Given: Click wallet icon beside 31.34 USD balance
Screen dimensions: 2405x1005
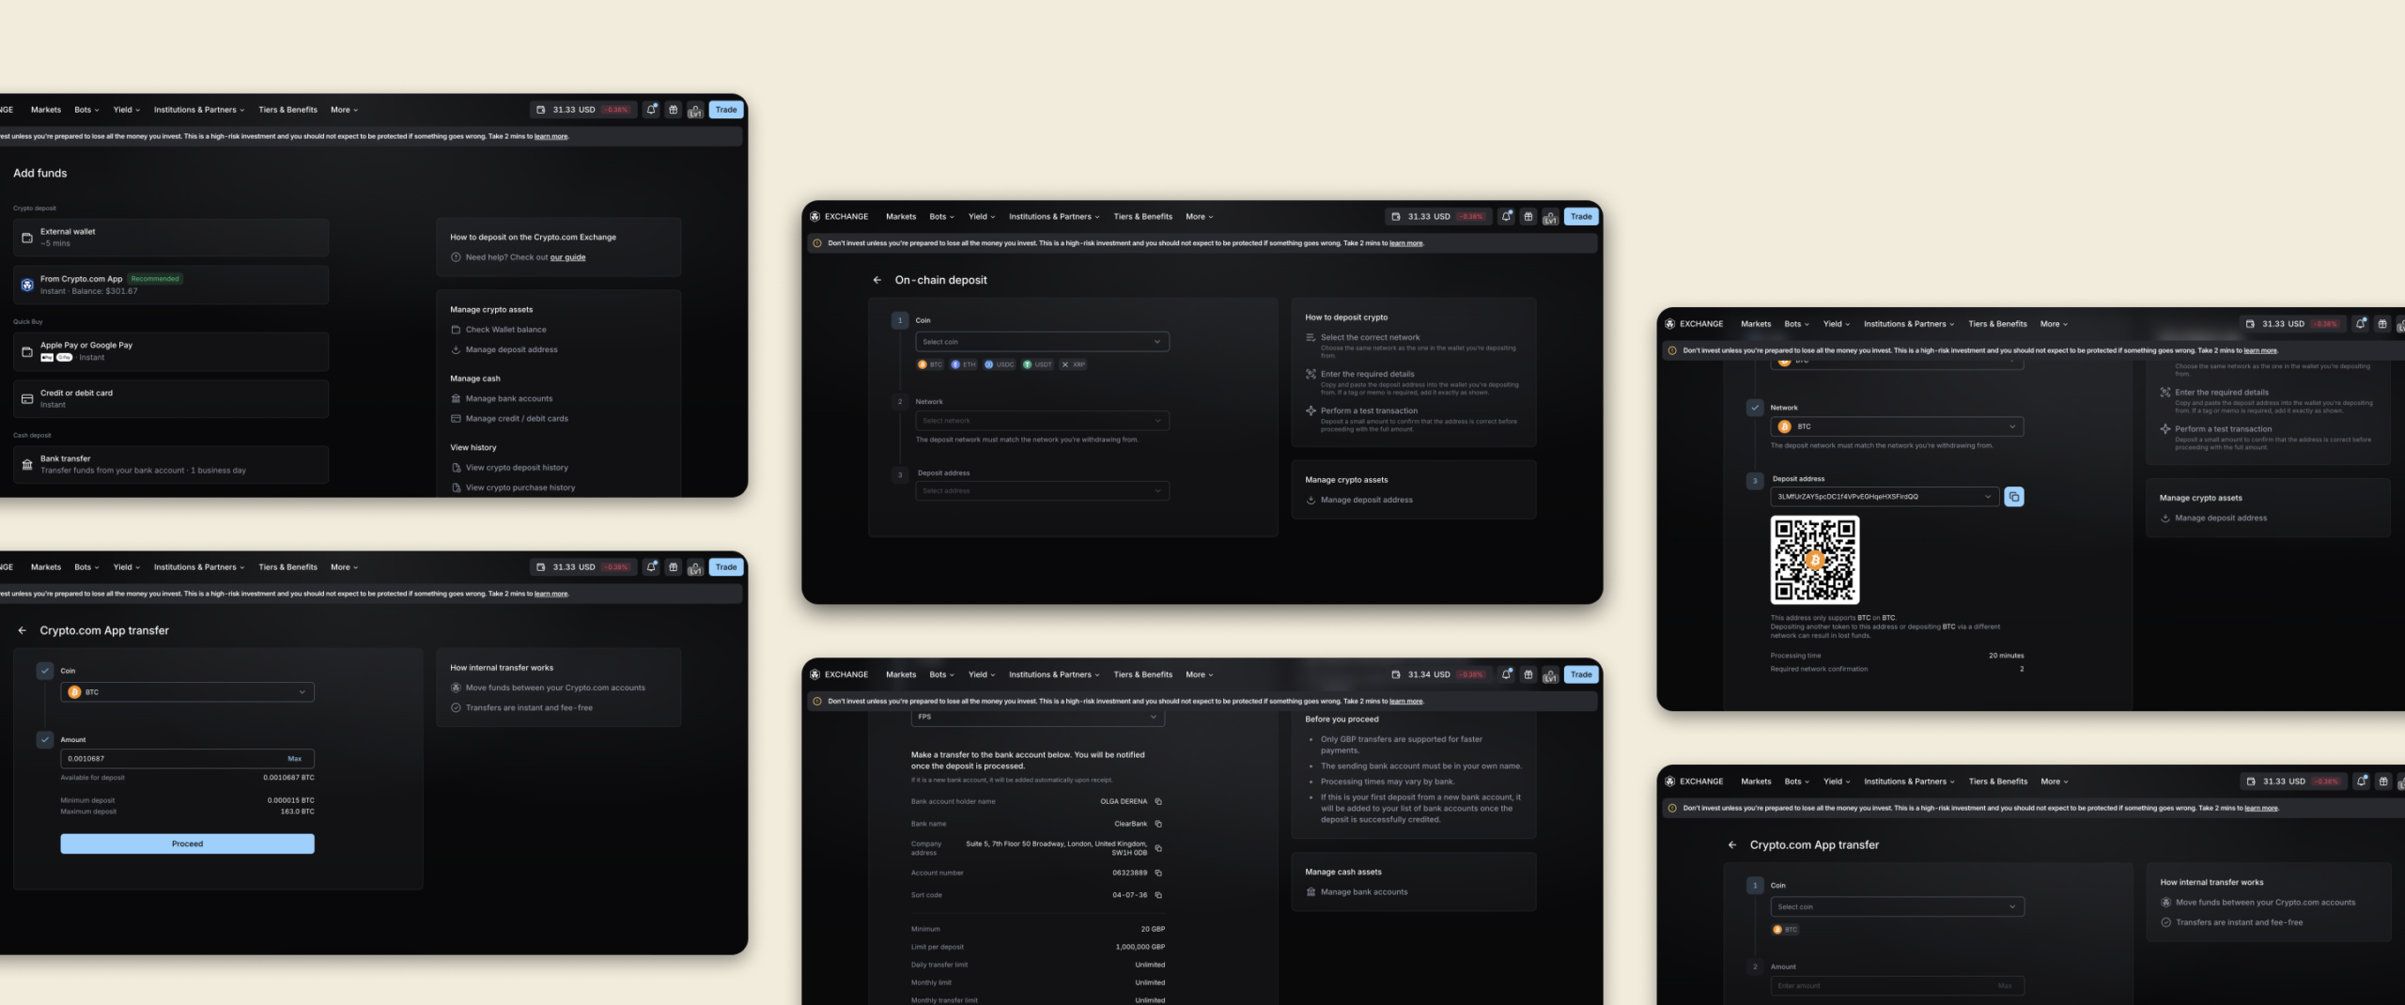Looking at the screenshot, I should point(1396,674).
